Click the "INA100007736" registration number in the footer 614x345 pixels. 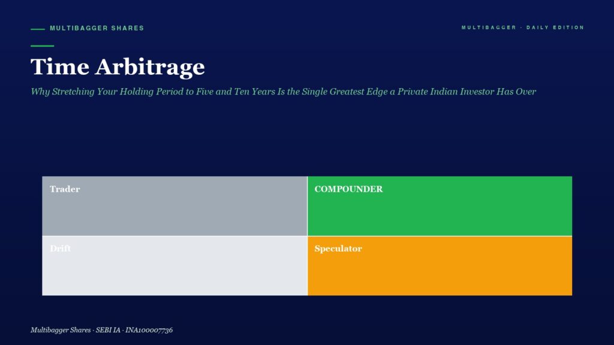pos(149,330)
